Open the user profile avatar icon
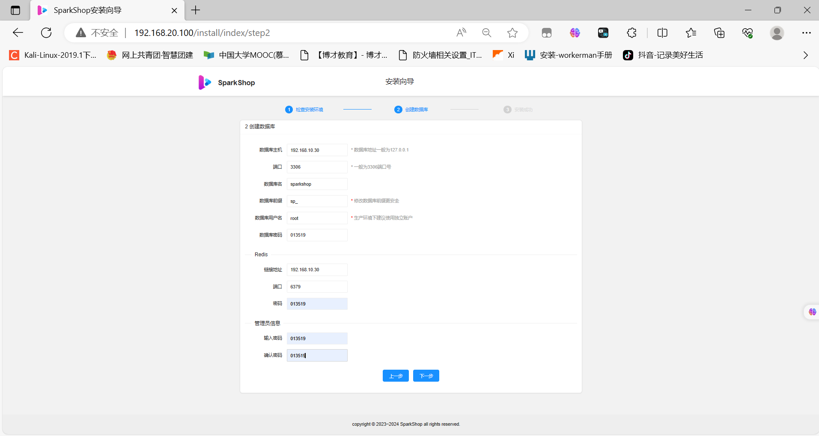 (x=777, y=33)
